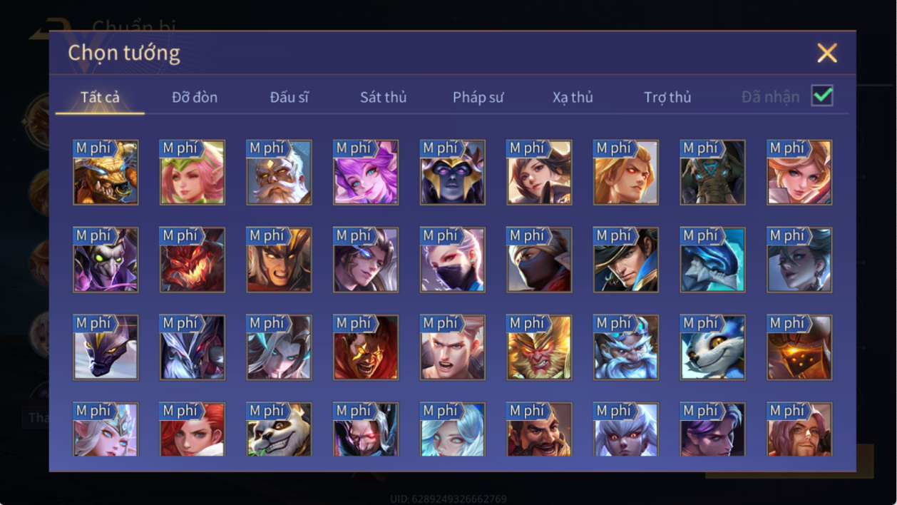Select the Monkey King golden hero portrait
The height and width of the screenshot is (505, 897).
coord(539,347)
